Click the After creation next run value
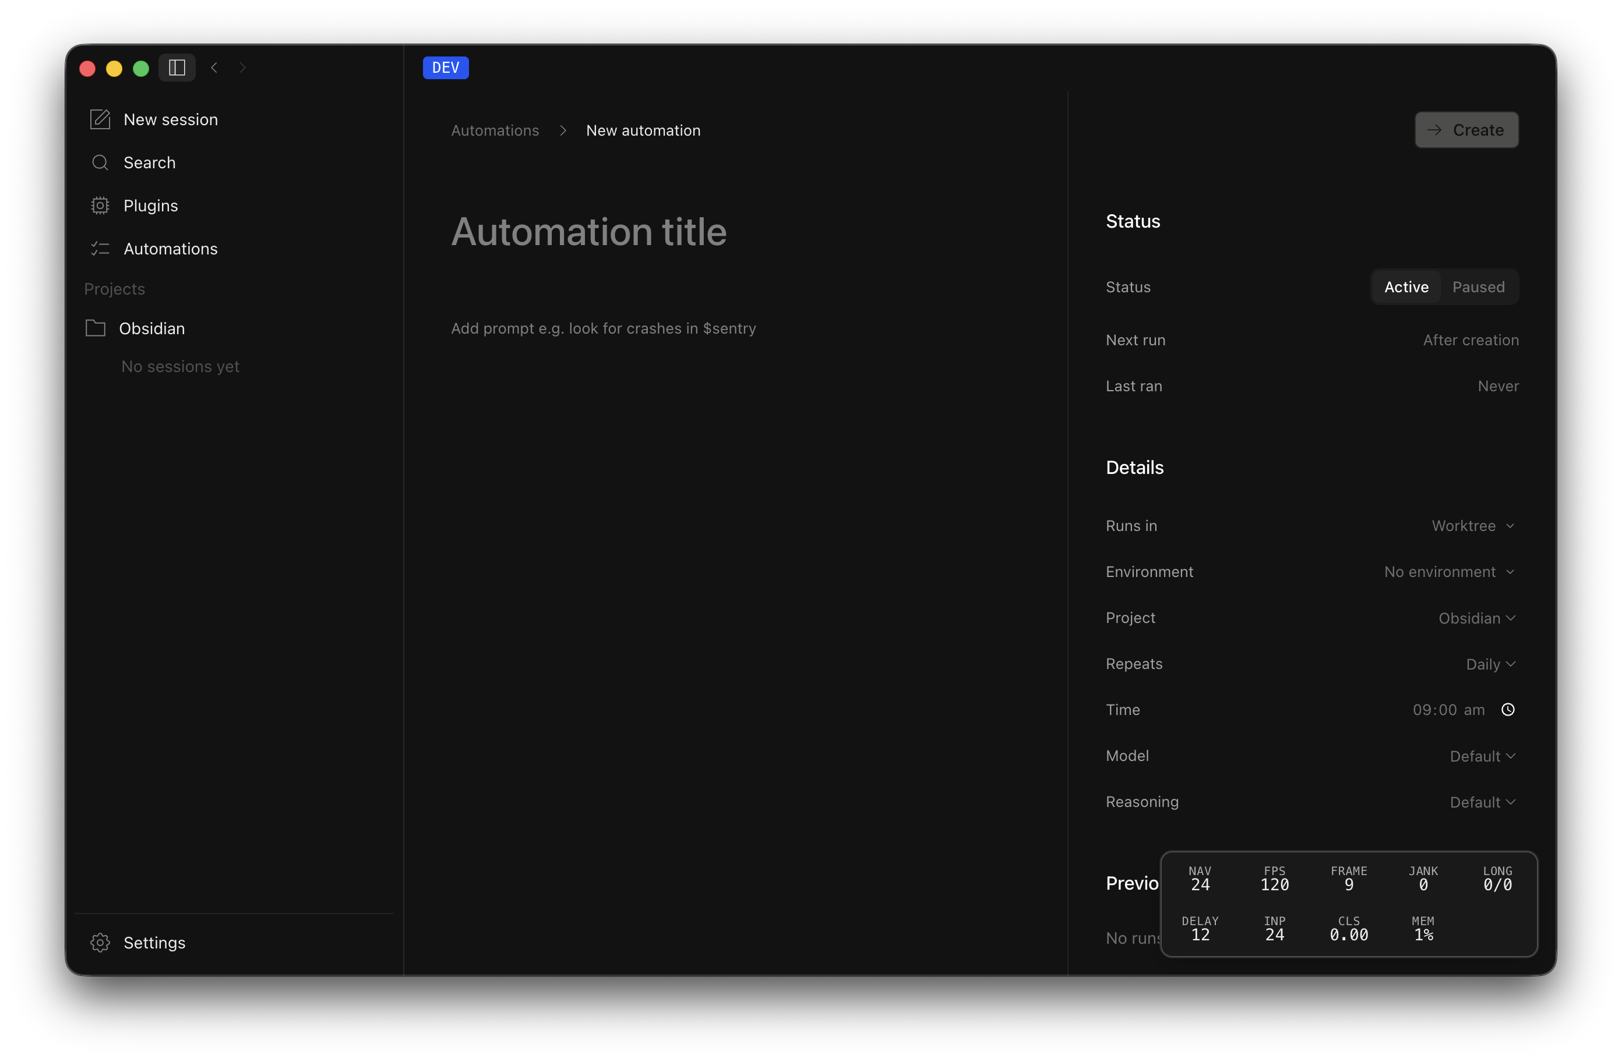 (1471, 339)
